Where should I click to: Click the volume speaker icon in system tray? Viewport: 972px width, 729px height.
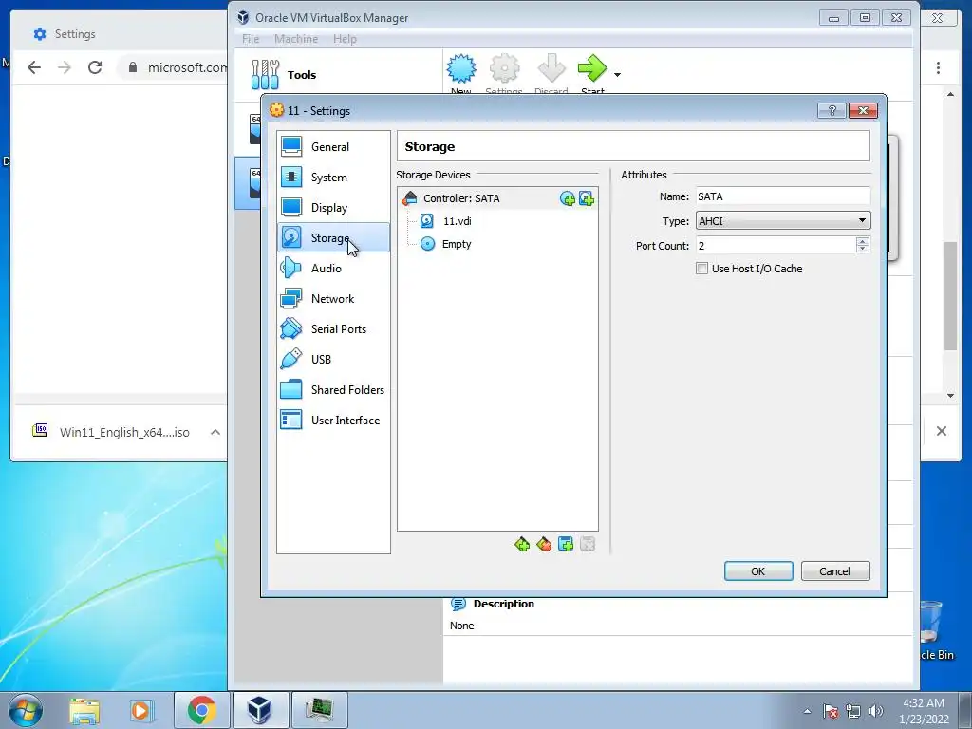tap(876, 711)
